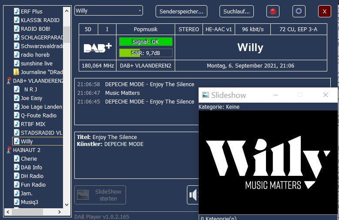
Task: Close the Slideshow window
Action: click(326, 95)
